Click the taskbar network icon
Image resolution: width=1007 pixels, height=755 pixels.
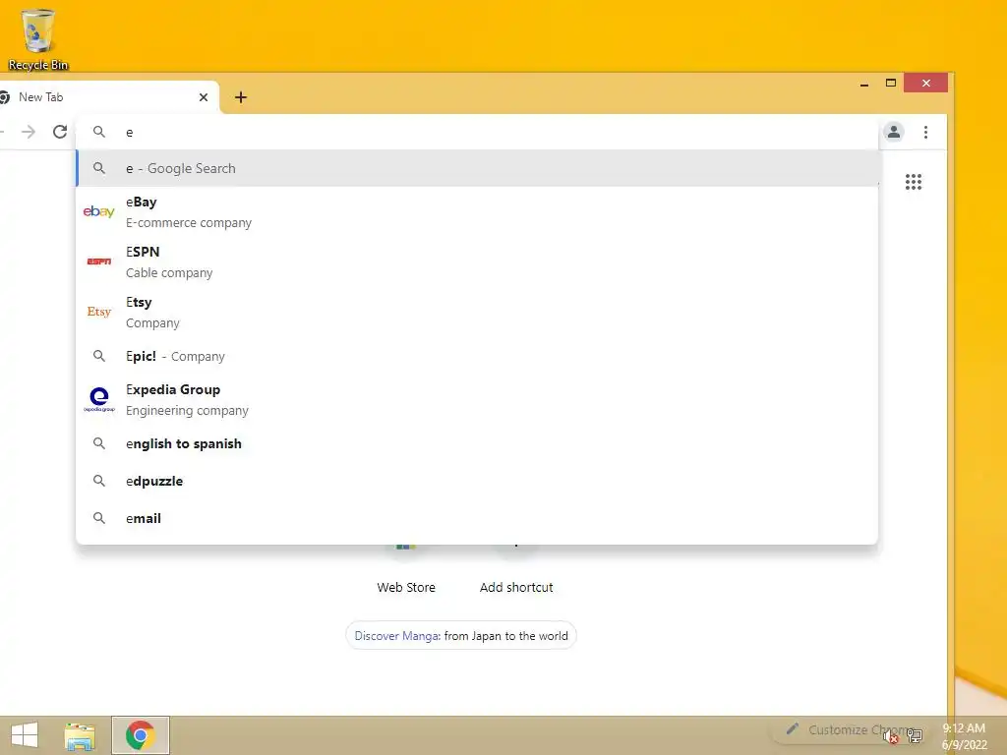click(x=915, y=736)
